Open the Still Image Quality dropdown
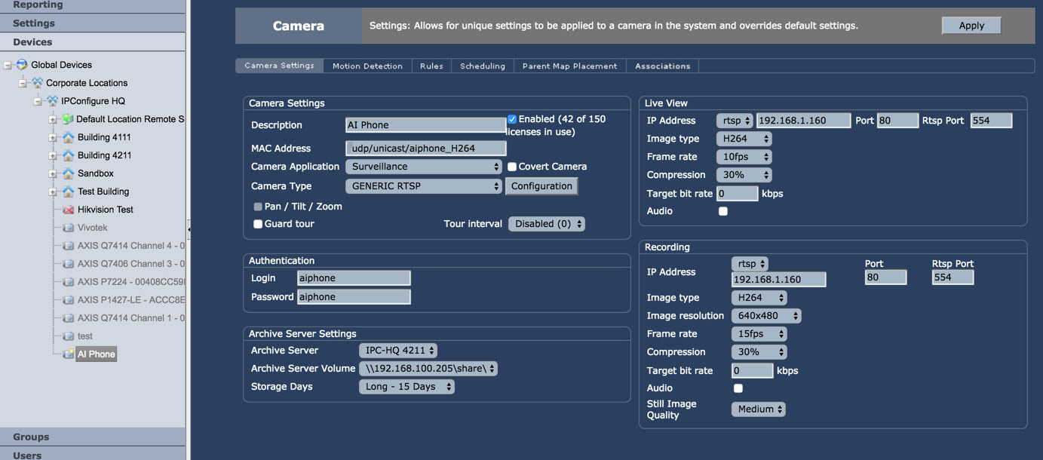 point(759,409)
